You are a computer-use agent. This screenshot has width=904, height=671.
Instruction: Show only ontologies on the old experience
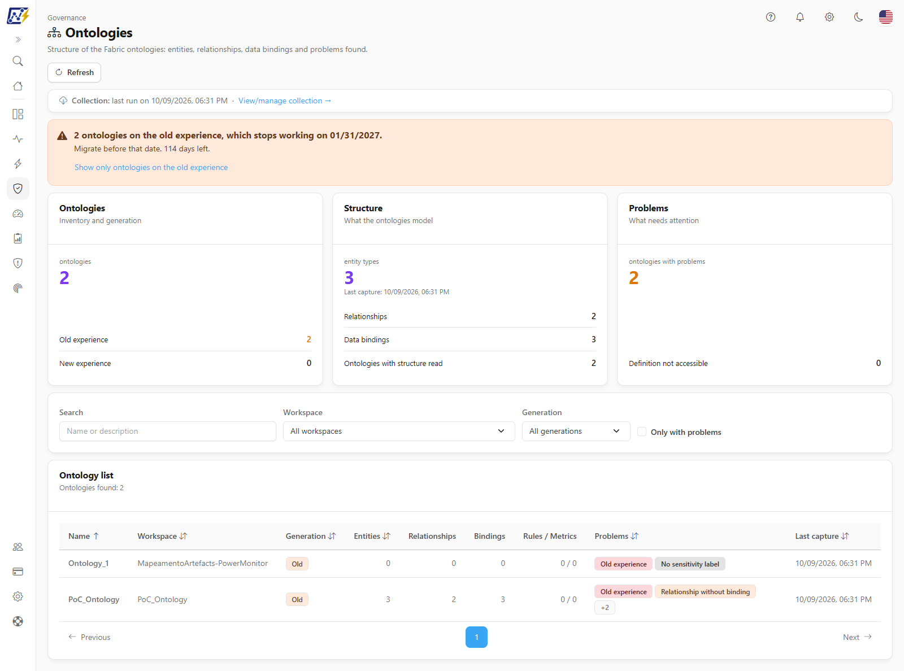click(x=151, y=167)
